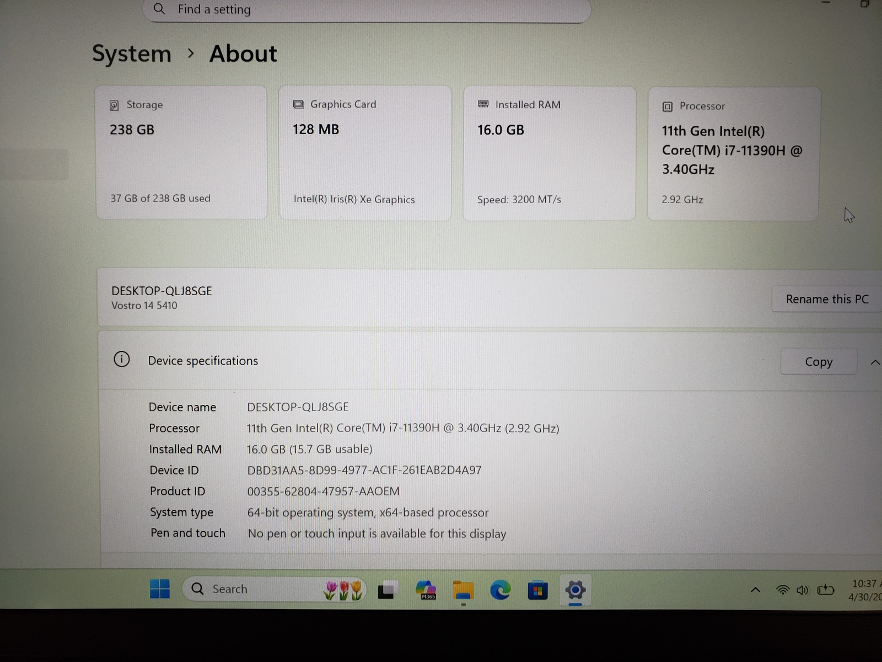Click the 'Pen and touch' label
This screenshot has height=662, width=882.
pyautogui.click(x=188, y=533)
